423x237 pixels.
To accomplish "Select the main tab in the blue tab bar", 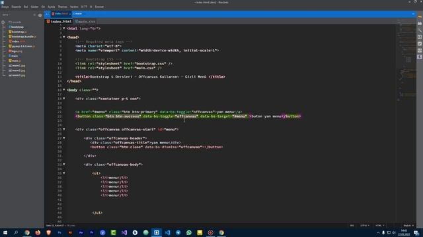I will [x=78, y=14].
